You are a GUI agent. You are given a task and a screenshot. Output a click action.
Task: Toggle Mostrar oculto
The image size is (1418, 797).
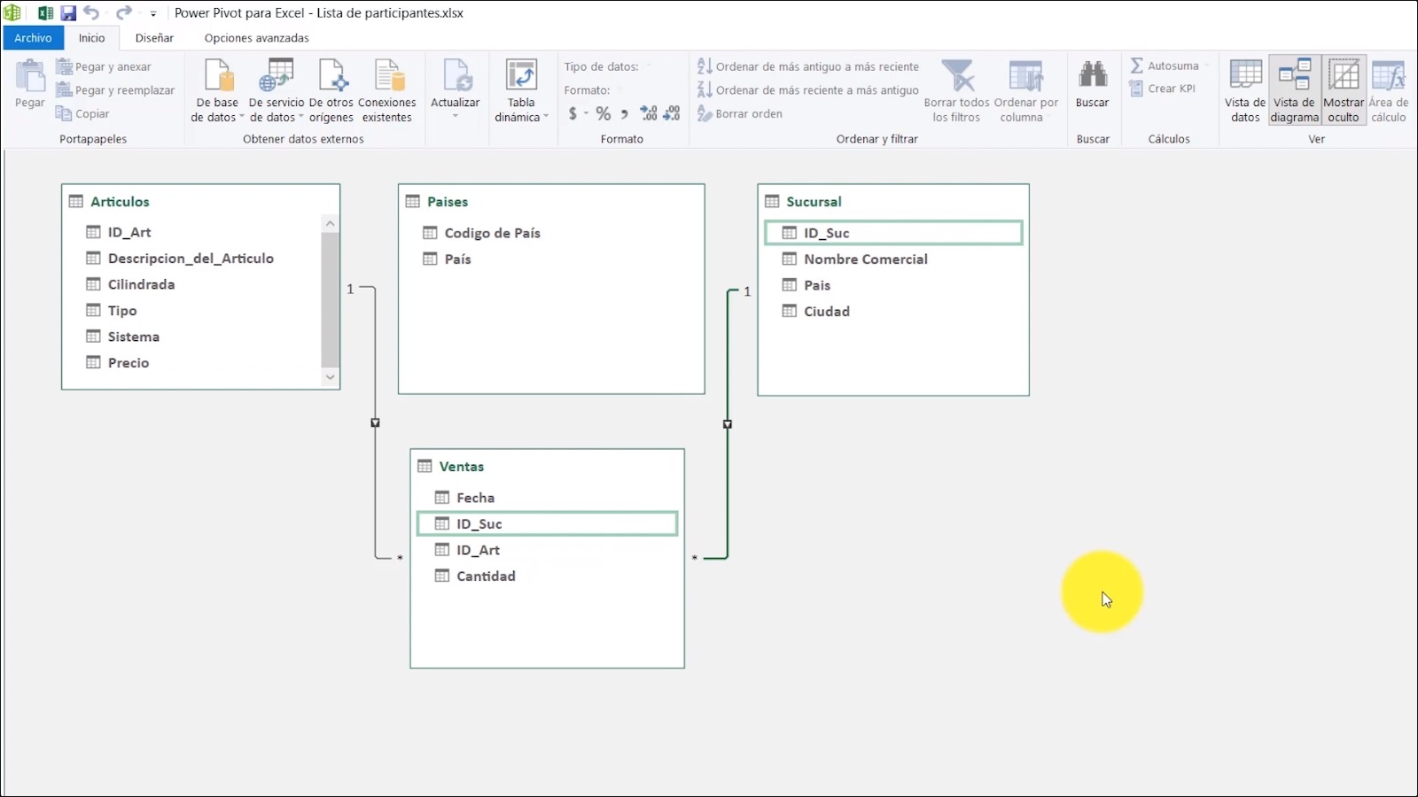point(1344,90)
